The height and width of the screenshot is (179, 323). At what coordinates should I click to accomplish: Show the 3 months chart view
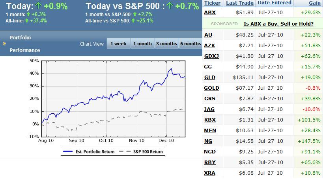tap(166, 44)
